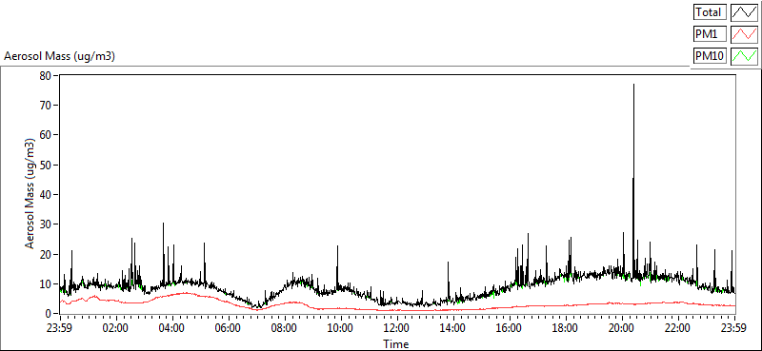Screen dimensions: 762x351
Task: Click the 18:00 time axis label
Action: tap(566, 328)
